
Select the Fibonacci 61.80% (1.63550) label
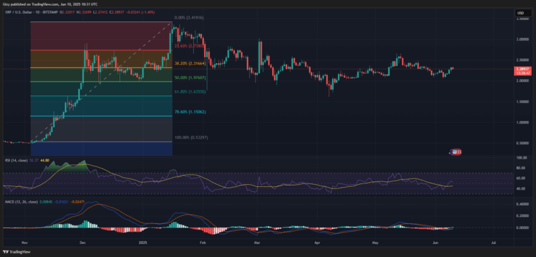pos(190,92)
